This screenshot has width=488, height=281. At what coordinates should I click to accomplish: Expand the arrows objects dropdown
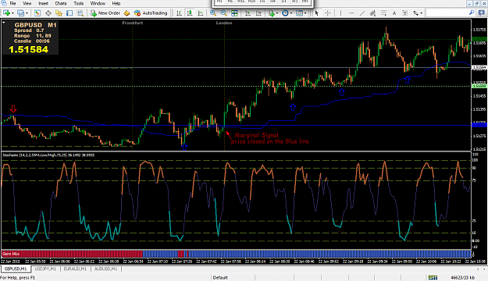(422, 13)
